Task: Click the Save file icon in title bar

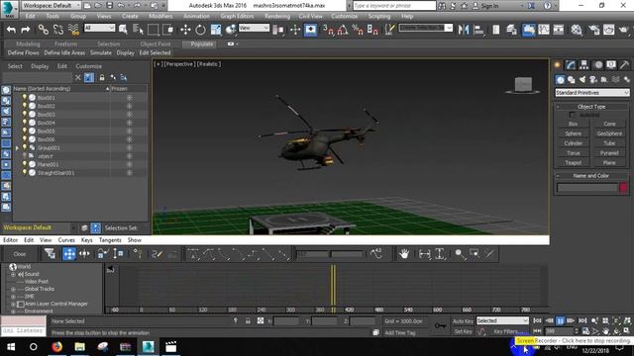Action: (x=110, y=6)
